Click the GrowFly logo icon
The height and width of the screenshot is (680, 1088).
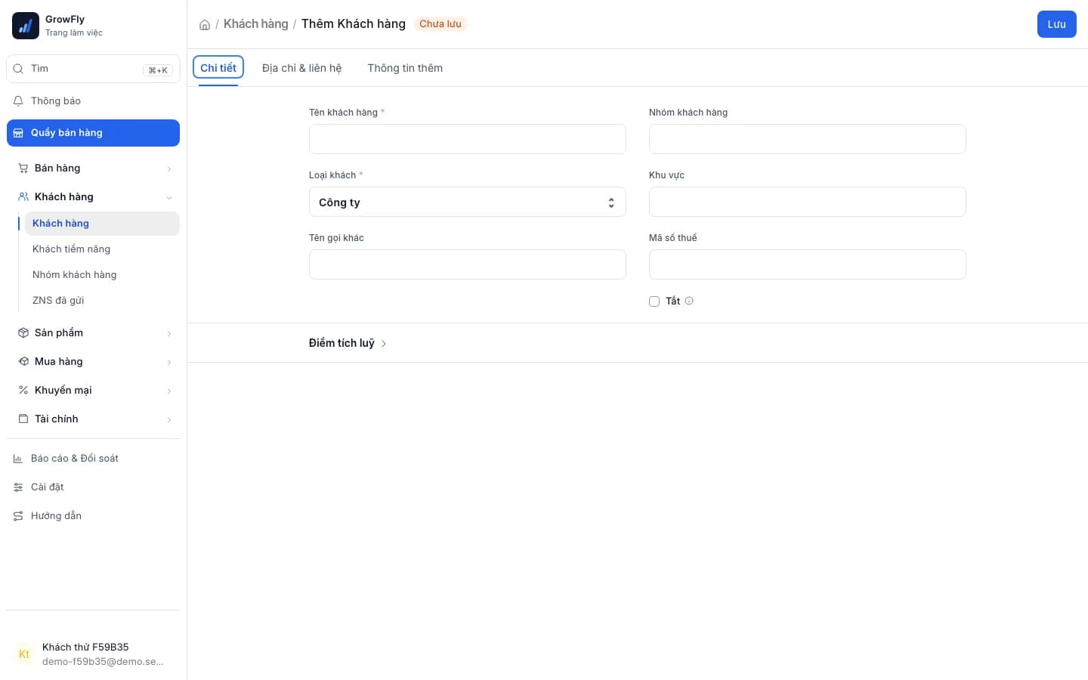[26, 26]
